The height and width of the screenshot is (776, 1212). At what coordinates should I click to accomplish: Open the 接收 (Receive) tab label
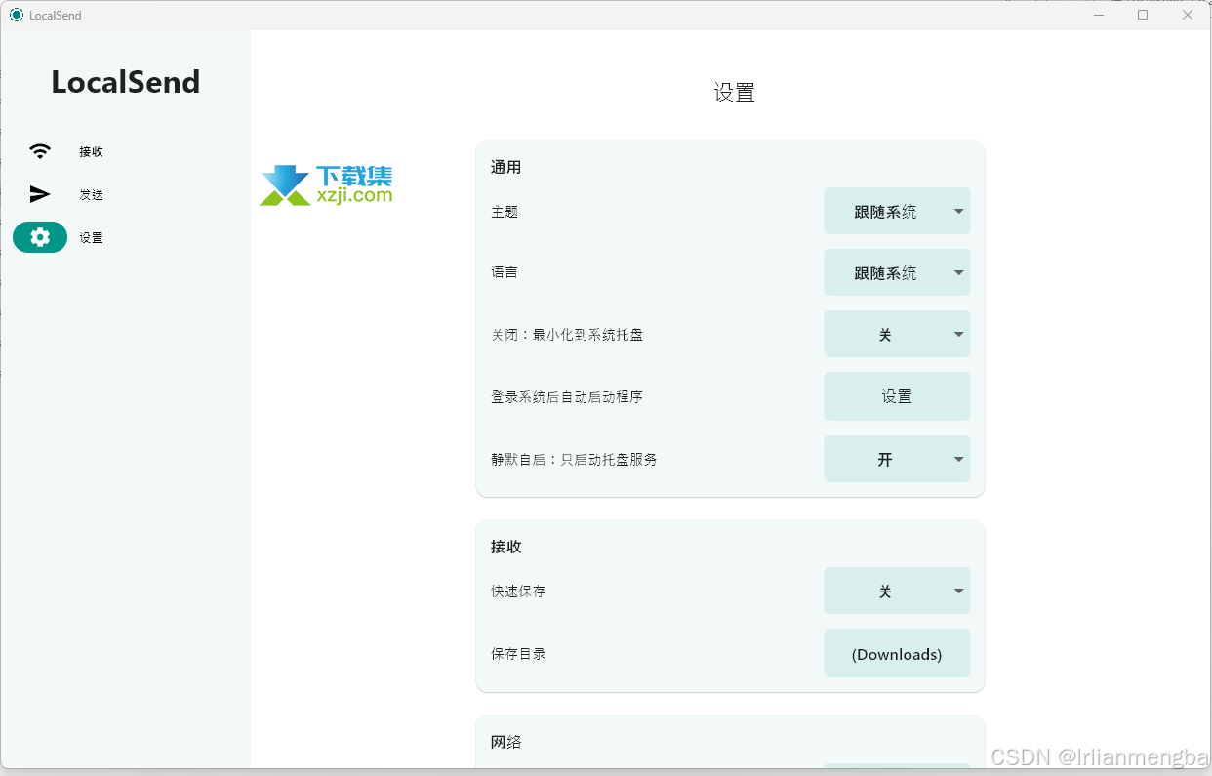92,152
